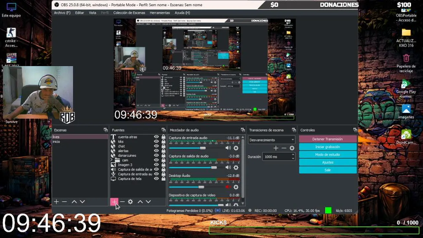This screenshot has height=238, width=423.
Task: Hide Captura de tela source
Action: [156, 179]
